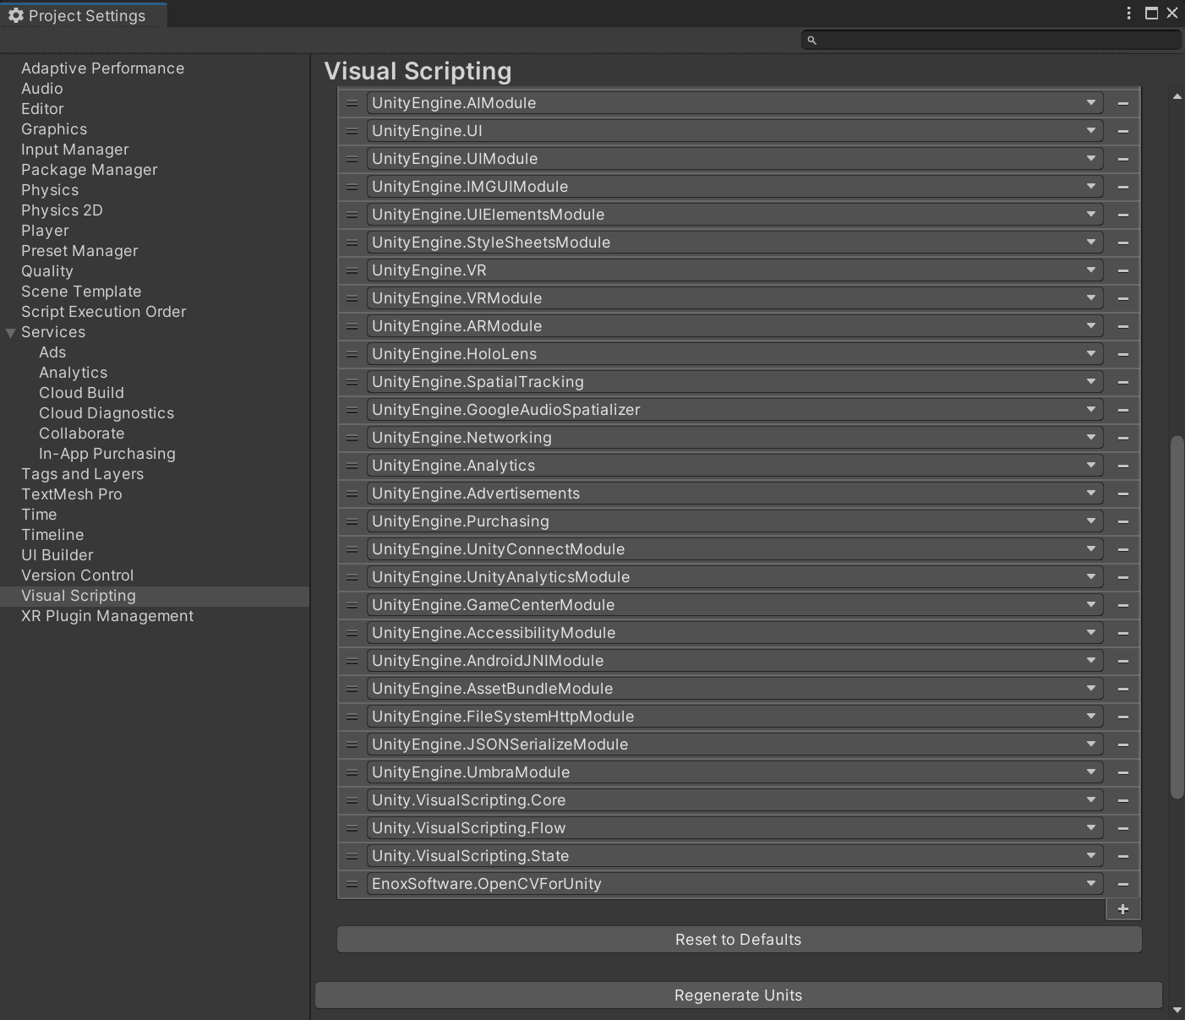The image size is (1185, 1020).
Task: Click the Reset to Defaults button
Action: coord(739,940)
